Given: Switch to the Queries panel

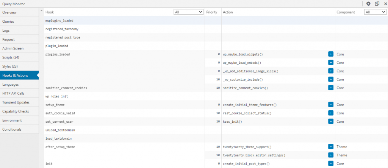Looking at the screenshot, I should tap(19, 22).
